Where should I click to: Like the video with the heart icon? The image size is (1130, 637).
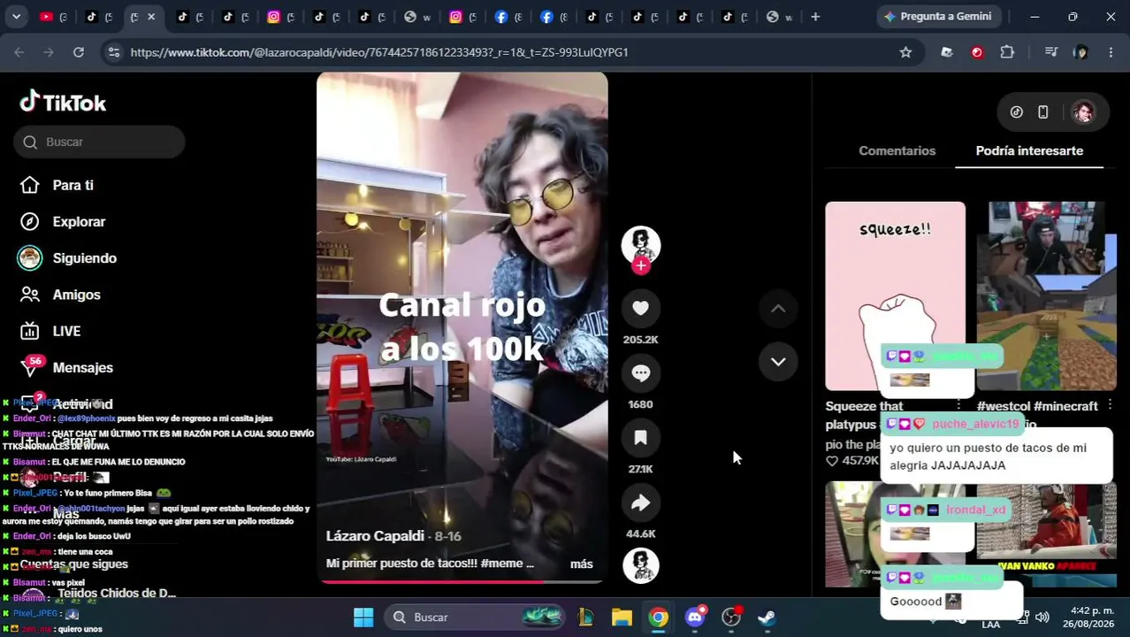(x=640, y=308)
